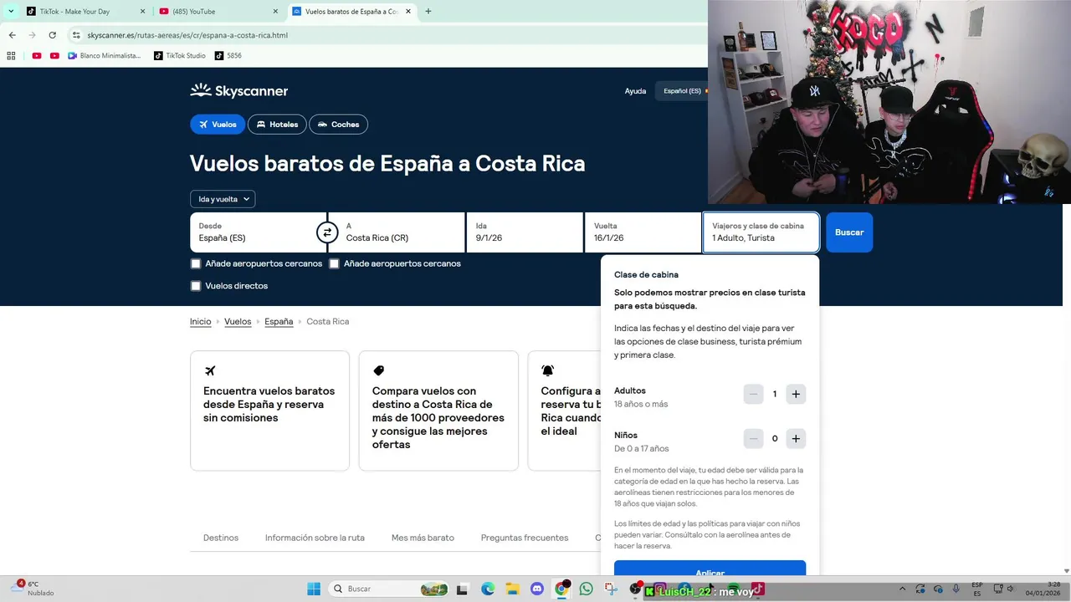Toggle Viajeros y clase de cabina selector
1071x602 pixels.
tap(761, 232)
